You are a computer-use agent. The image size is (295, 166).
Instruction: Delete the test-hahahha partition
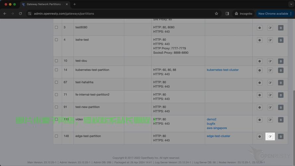[x=281, y=83]
